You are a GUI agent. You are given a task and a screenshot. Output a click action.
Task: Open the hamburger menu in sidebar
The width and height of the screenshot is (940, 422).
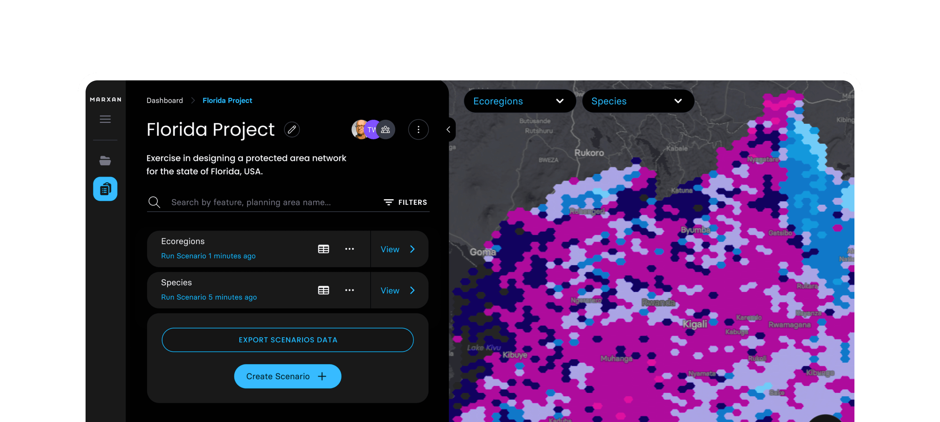click(x=105, y=119)
